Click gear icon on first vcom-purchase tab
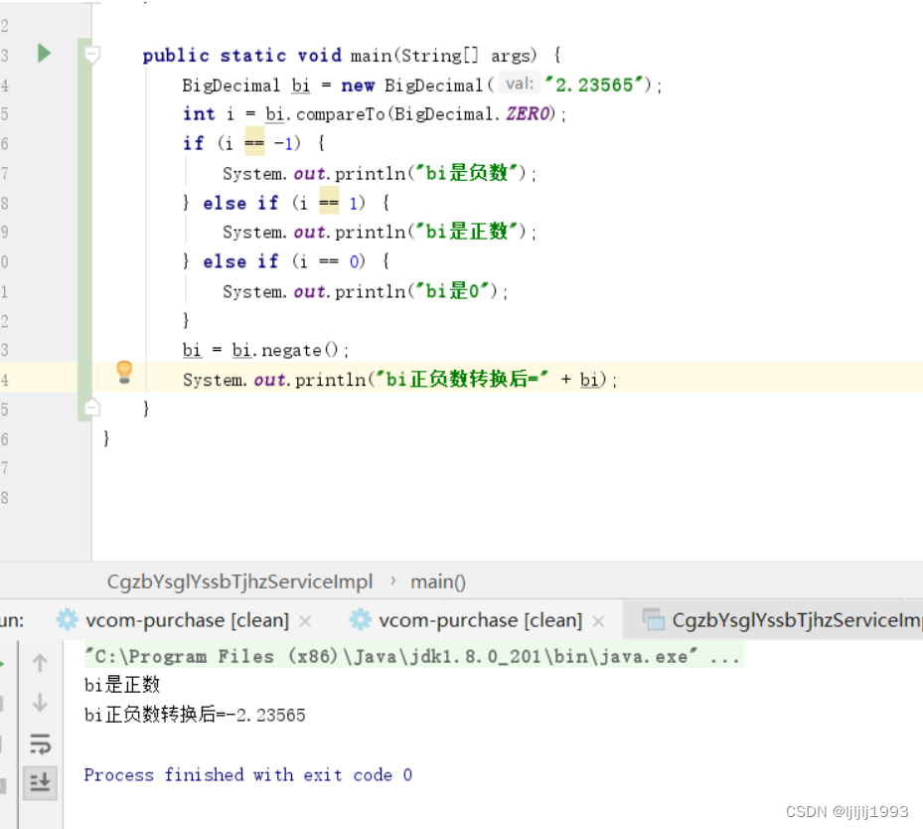The image size is (923, 829). click(68, 620)
